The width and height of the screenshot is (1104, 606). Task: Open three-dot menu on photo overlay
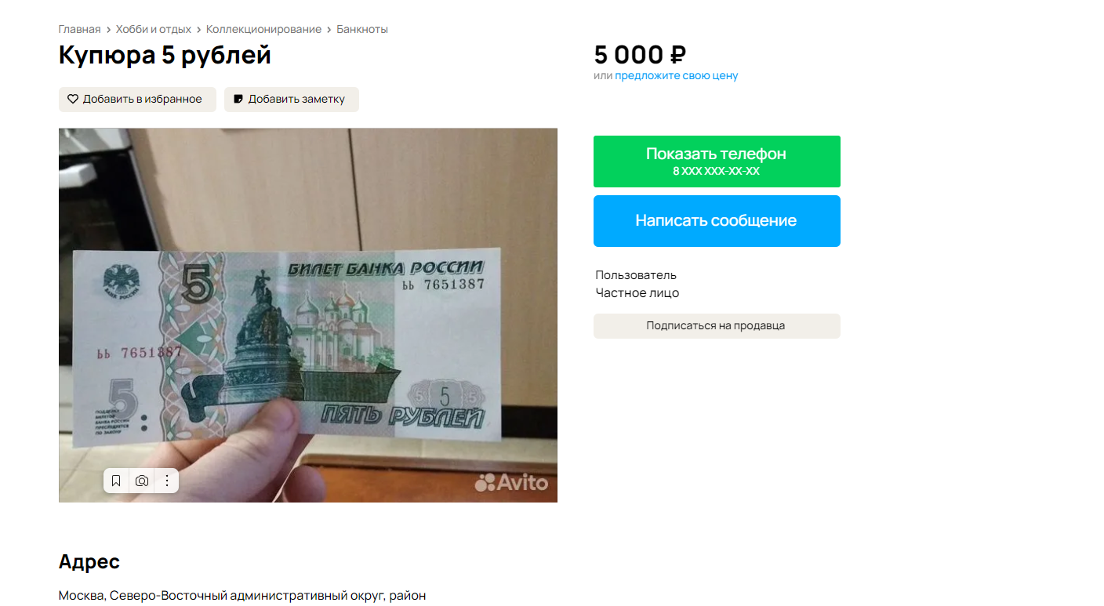(x=166, y=481)
